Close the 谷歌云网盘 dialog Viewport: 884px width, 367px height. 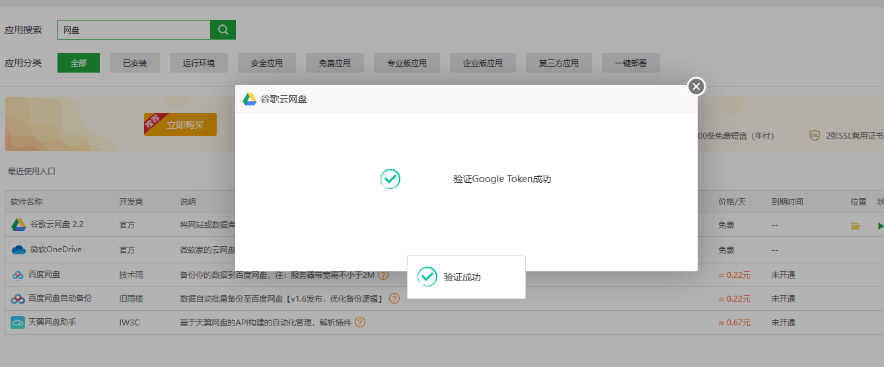click(696, 86)
